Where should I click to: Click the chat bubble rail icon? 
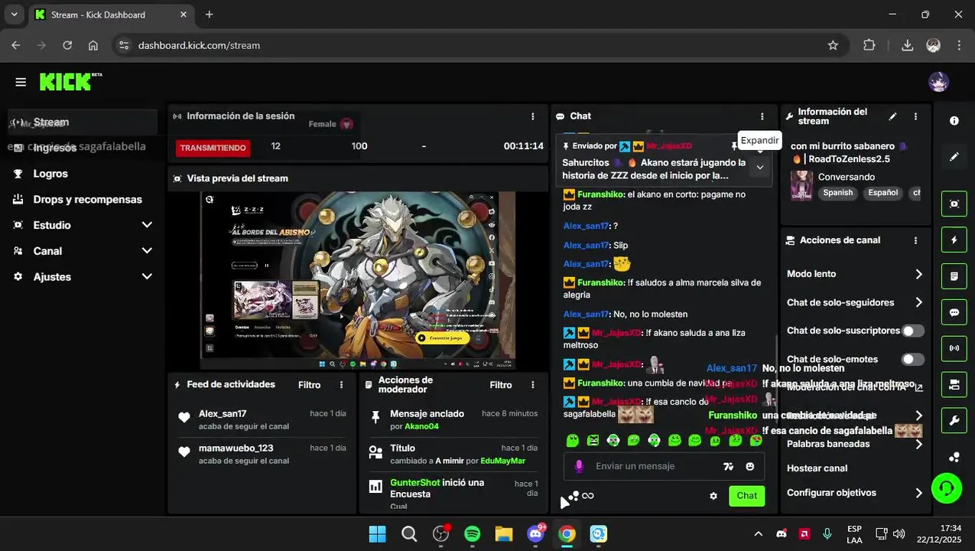click(x=954, y=312)
